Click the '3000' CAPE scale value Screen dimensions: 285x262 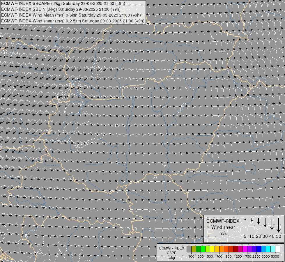(x=266, y=256)
